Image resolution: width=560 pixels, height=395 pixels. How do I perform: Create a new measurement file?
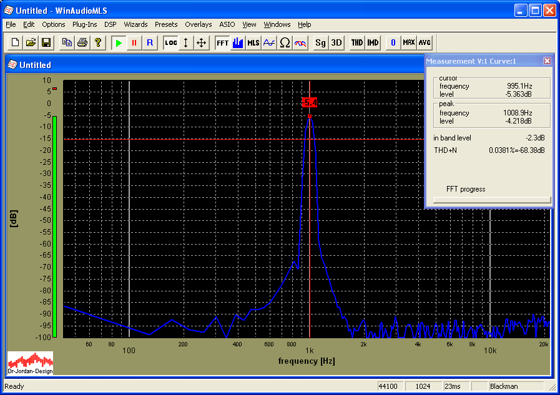coord(15,42)
